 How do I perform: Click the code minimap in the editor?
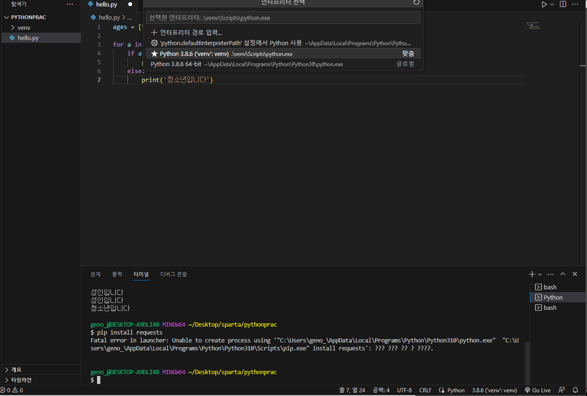pos(533,26)
